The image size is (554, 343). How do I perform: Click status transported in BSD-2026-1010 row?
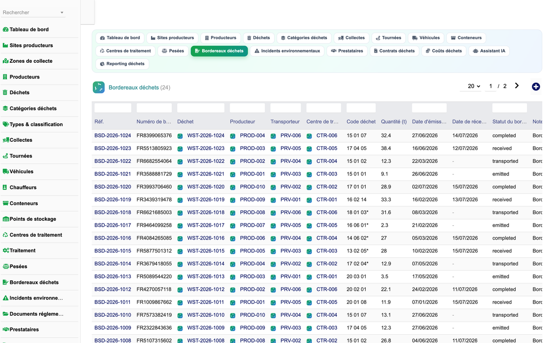click(x=505, y=315)
